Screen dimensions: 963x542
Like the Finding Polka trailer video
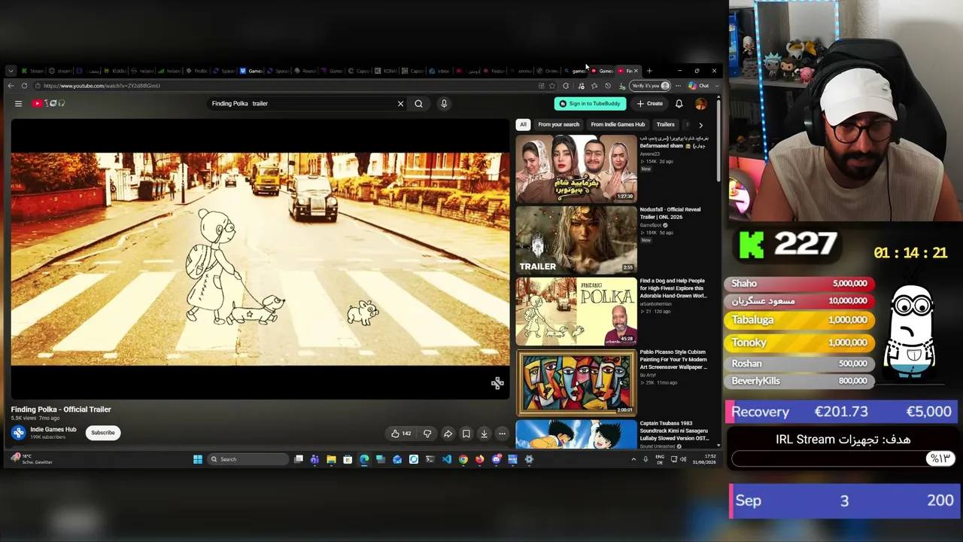(401, 434)
